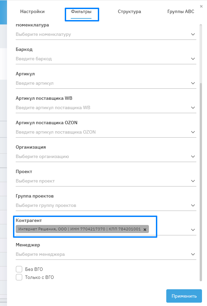Open the Организация dropdown arrow
This screenshot has width=207, height=306.
(x=193, y=156)
